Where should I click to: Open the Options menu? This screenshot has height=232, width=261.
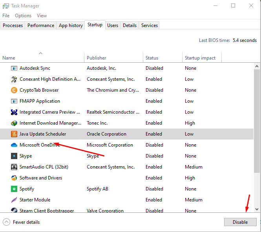23,16
